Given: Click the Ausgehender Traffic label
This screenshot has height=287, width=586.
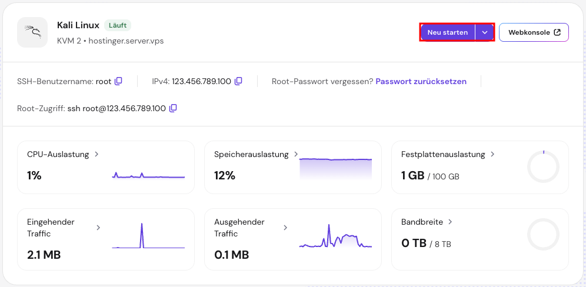Looking at the screenshot, I should (239, 228).
